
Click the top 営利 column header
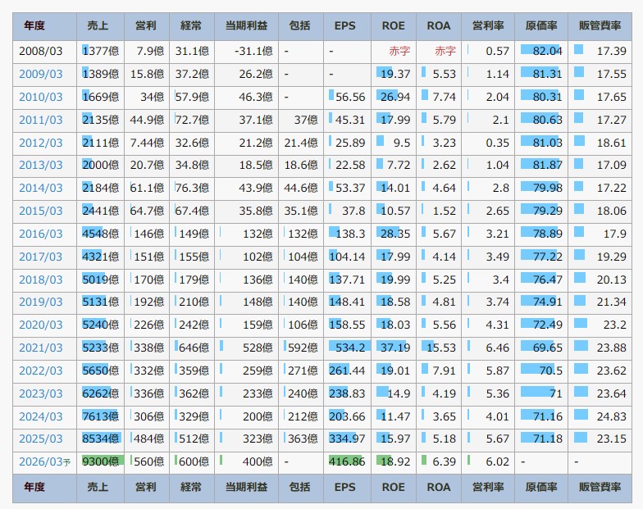(x=146, y=26)
